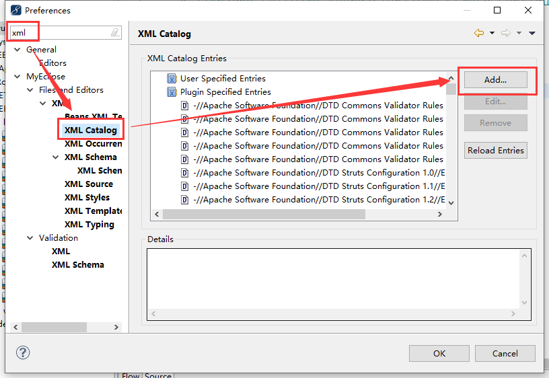Click catalog list scroll left arrow
The width and height of the screenshot is (549, 378).
tap(157, 214)
